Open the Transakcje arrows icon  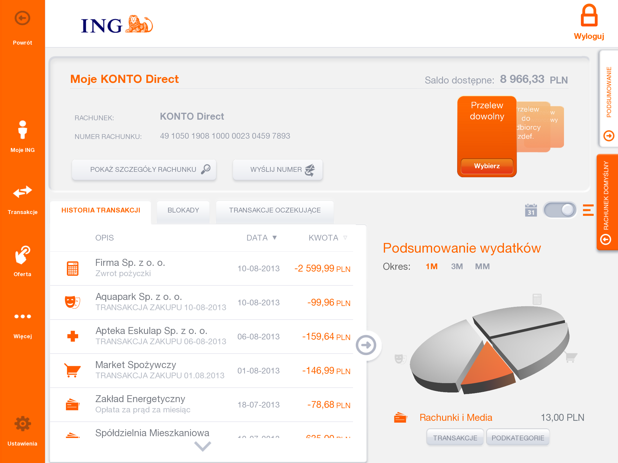tap(22, 192)
